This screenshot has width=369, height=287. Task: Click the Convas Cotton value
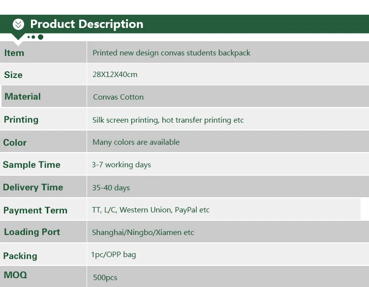coord(118,97)
